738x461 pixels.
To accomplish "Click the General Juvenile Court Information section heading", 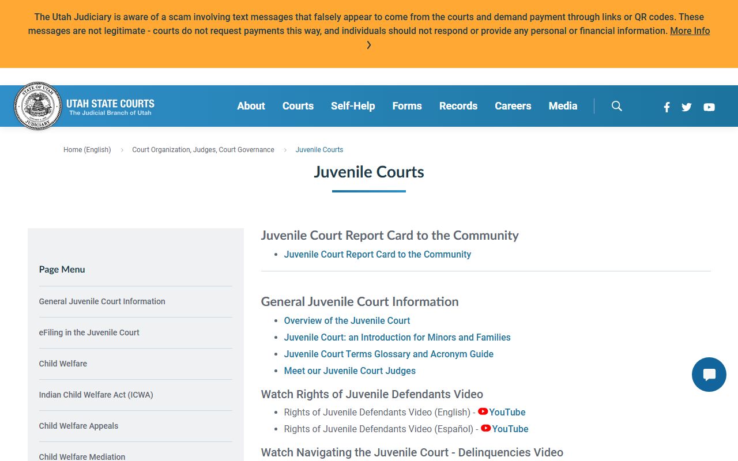I will click(360, 302).
